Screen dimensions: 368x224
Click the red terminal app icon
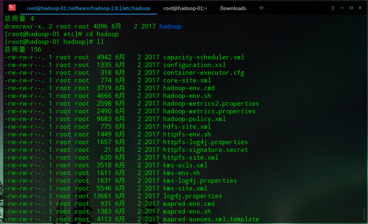[12, 7]
